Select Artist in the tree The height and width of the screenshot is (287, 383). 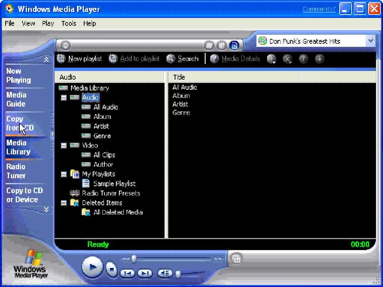pos(101,126)
